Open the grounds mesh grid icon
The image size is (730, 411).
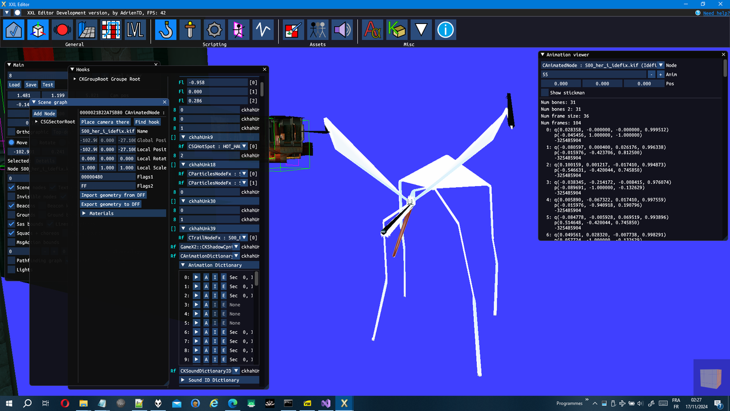coord(87,30)
